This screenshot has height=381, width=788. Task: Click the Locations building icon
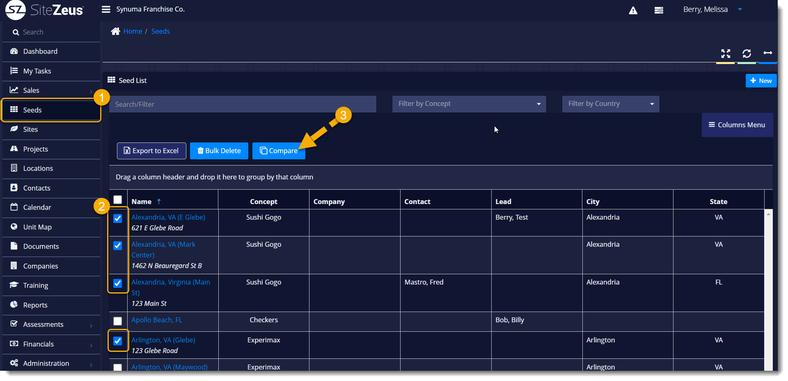click(x=14, y=168)
